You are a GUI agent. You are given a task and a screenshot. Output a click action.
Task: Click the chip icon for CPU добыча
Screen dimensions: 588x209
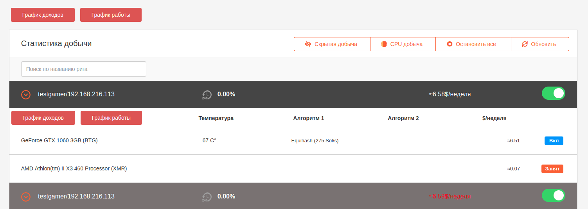[x=384, y=44]
